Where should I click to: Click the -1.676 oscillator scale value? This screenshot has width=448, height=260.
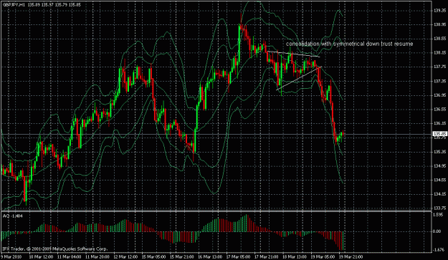439,250
